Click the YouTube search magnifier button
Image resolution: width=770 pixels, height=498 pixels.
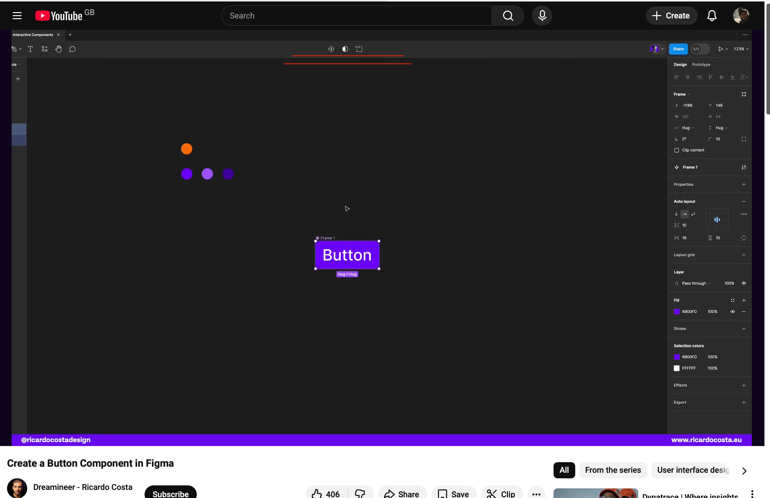click(508, 16)
